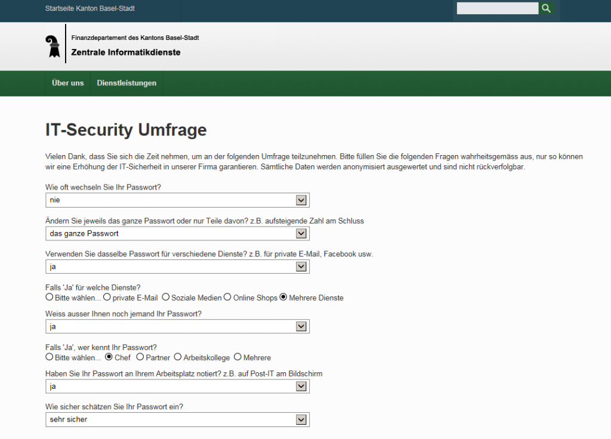The width and height of the screenshot is (611, 439).
Task: Click the Basel-Stadt crest logo
Action: pyautogui.click(x=53, y=47)
